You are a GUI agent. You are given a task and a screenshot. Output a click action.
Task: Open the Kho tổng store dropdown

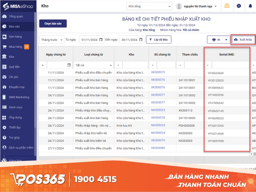click(x=149, y=6)
